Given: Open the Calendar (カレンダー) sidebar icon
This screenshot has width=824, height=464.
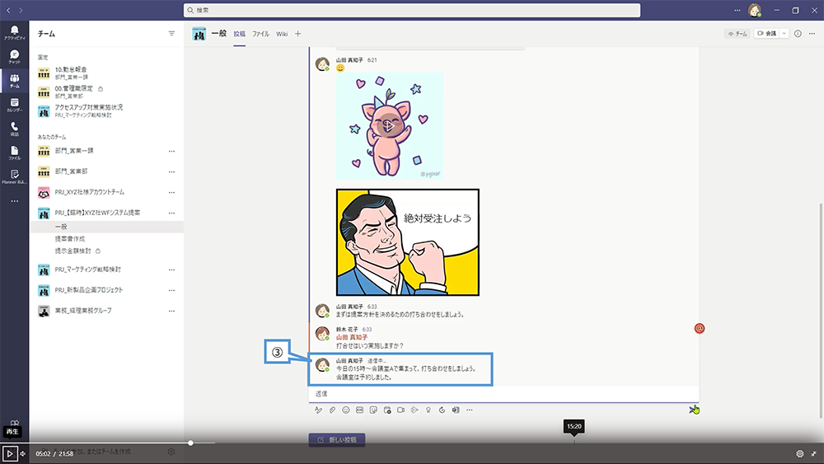Looking at the screenshot, I should click(14, 105).
